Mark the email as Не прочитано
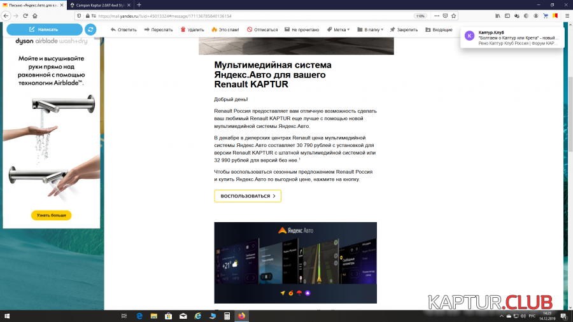 (302, 29)
